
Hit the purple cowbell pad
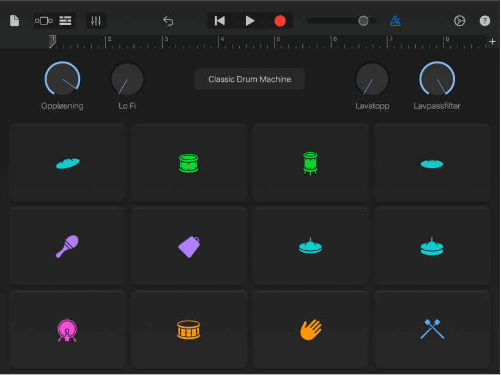click(189, 247)
